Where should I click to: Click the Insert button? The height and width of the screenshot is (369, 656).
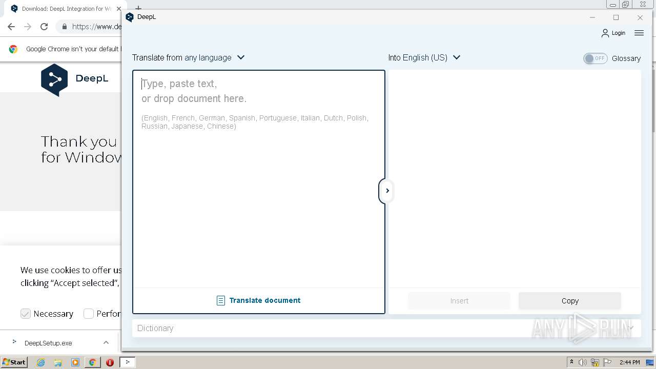(459, 301)
